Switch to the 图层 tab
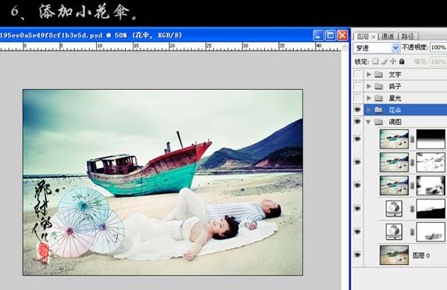Screen dimensions: 447x290 tap(363, 36)
